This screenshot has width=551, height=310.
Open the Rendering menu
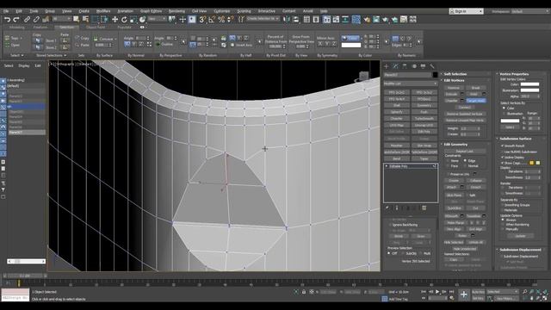176,11
